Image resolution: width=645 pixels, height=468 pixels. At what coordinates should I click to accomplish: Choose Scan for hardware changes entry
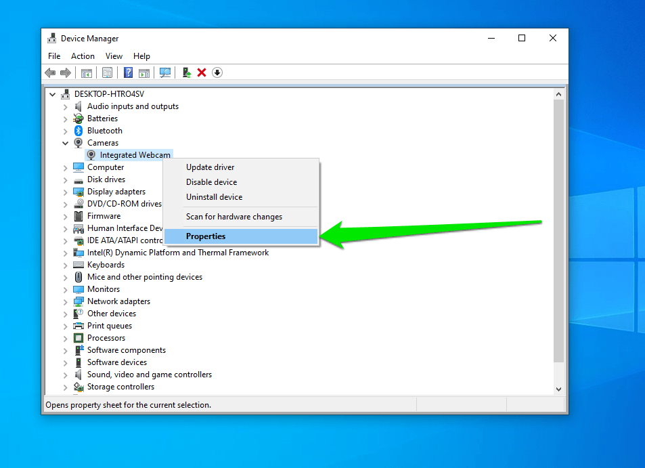241,217
